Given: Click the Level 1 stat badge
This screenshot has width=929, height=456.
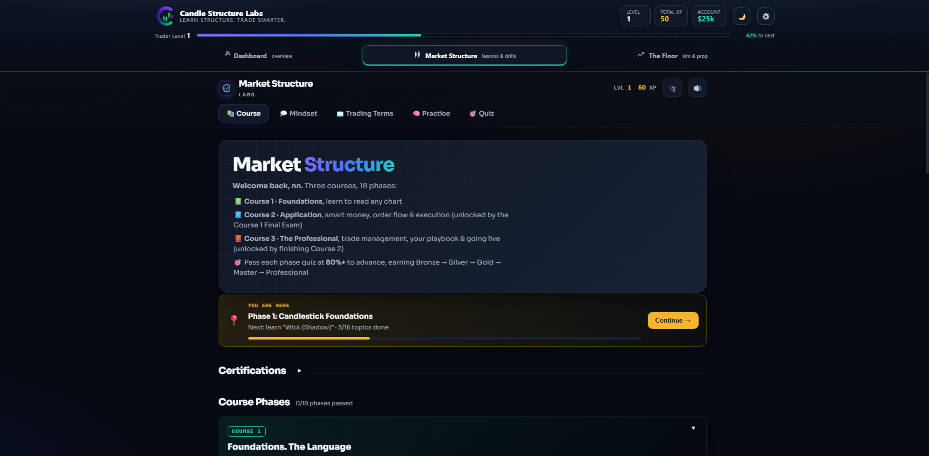Looking at the screenshot, I should pos(635,16).
